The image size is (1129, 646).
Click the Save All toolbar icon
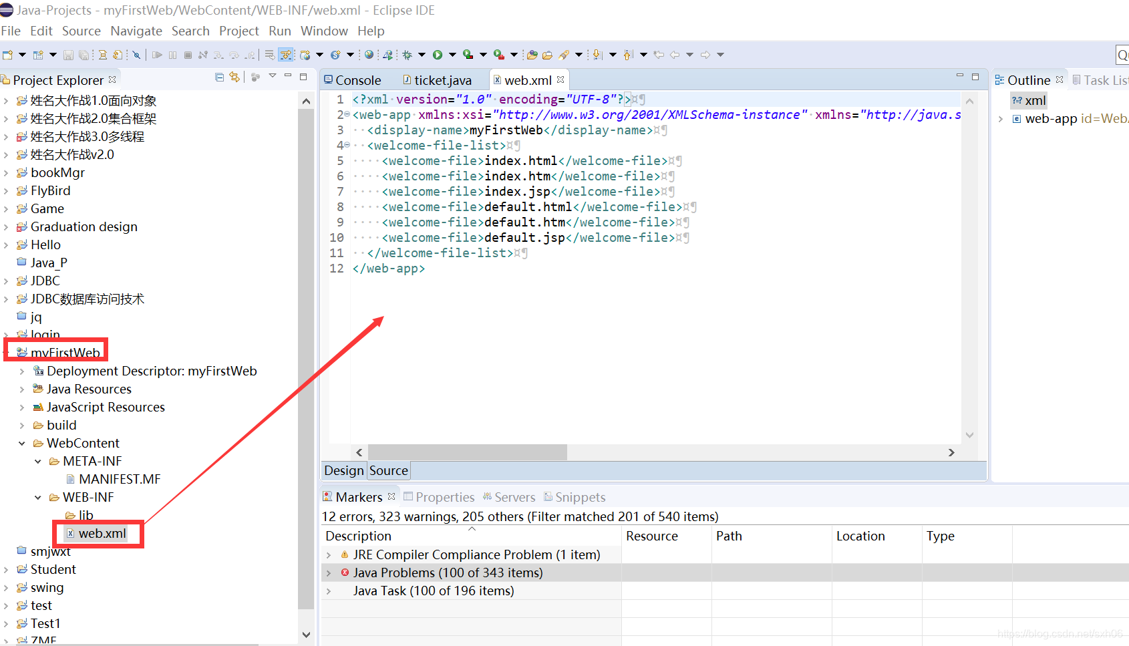84,55
